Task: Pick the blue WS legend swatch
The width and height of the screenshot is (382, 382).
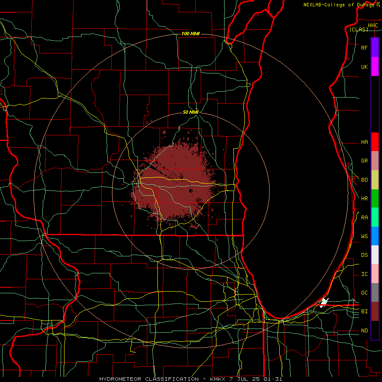Action: click(x=375, y=236)
